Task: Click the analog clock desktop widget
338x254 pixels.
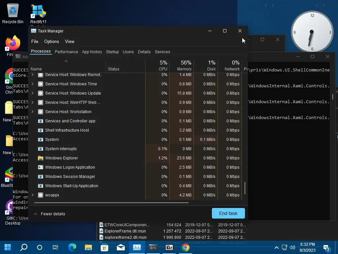Action: (x=312, y=32)
